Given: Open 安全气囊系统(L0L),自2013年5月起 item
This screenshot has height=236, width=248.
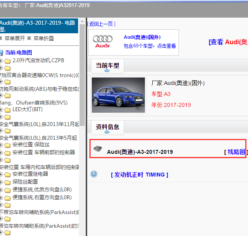Looking at the screenshot, I should tap(38, 138).
